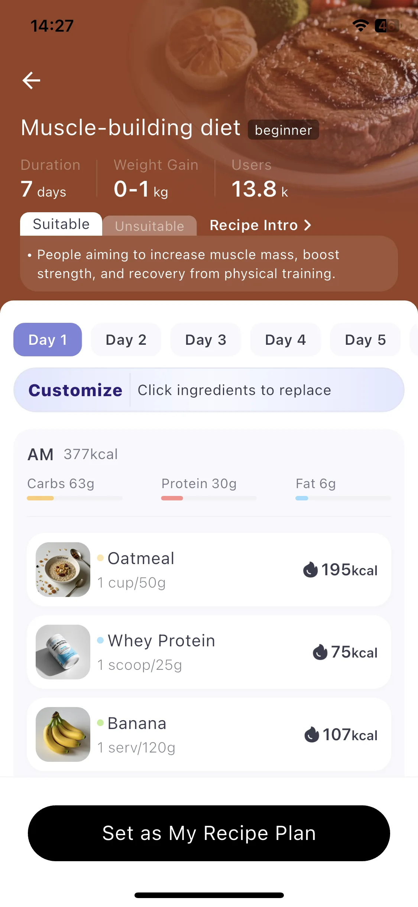Tap the Wi-Fi status icon

coord(360,26)
